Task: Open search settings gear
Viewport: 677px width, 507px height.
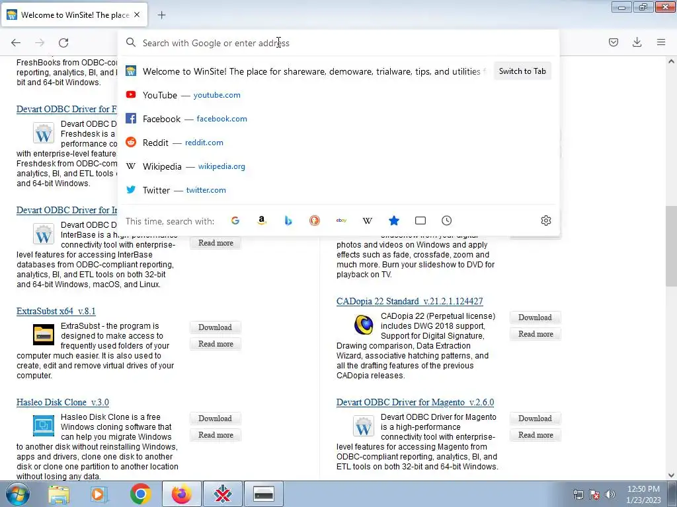Action: coord(545,220)
